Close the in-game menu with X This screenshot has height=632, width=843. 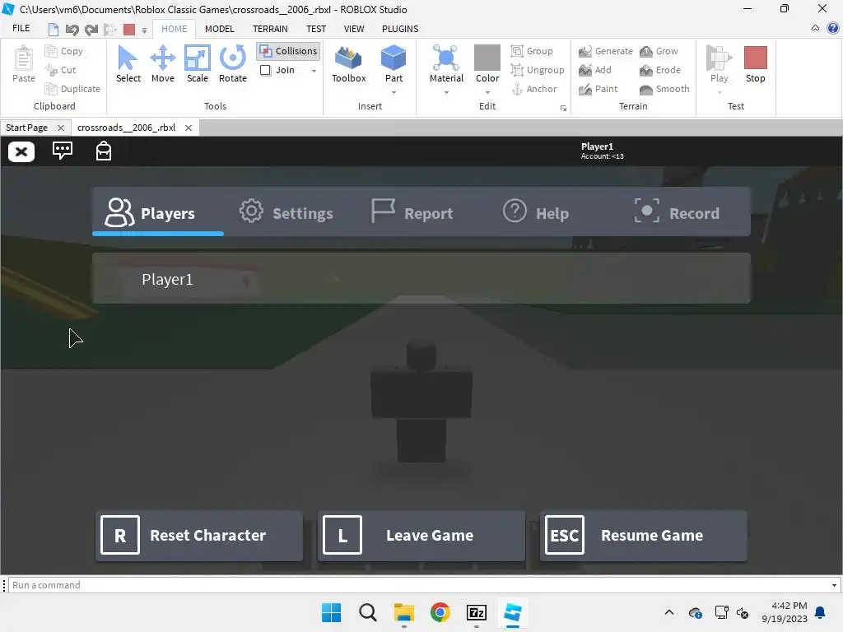pos(21,151)
